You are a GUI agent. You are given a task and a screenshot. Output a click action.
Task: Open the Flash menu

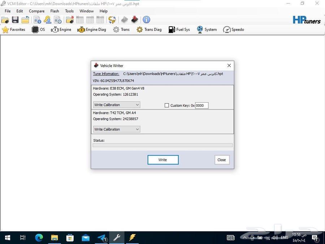55,11
